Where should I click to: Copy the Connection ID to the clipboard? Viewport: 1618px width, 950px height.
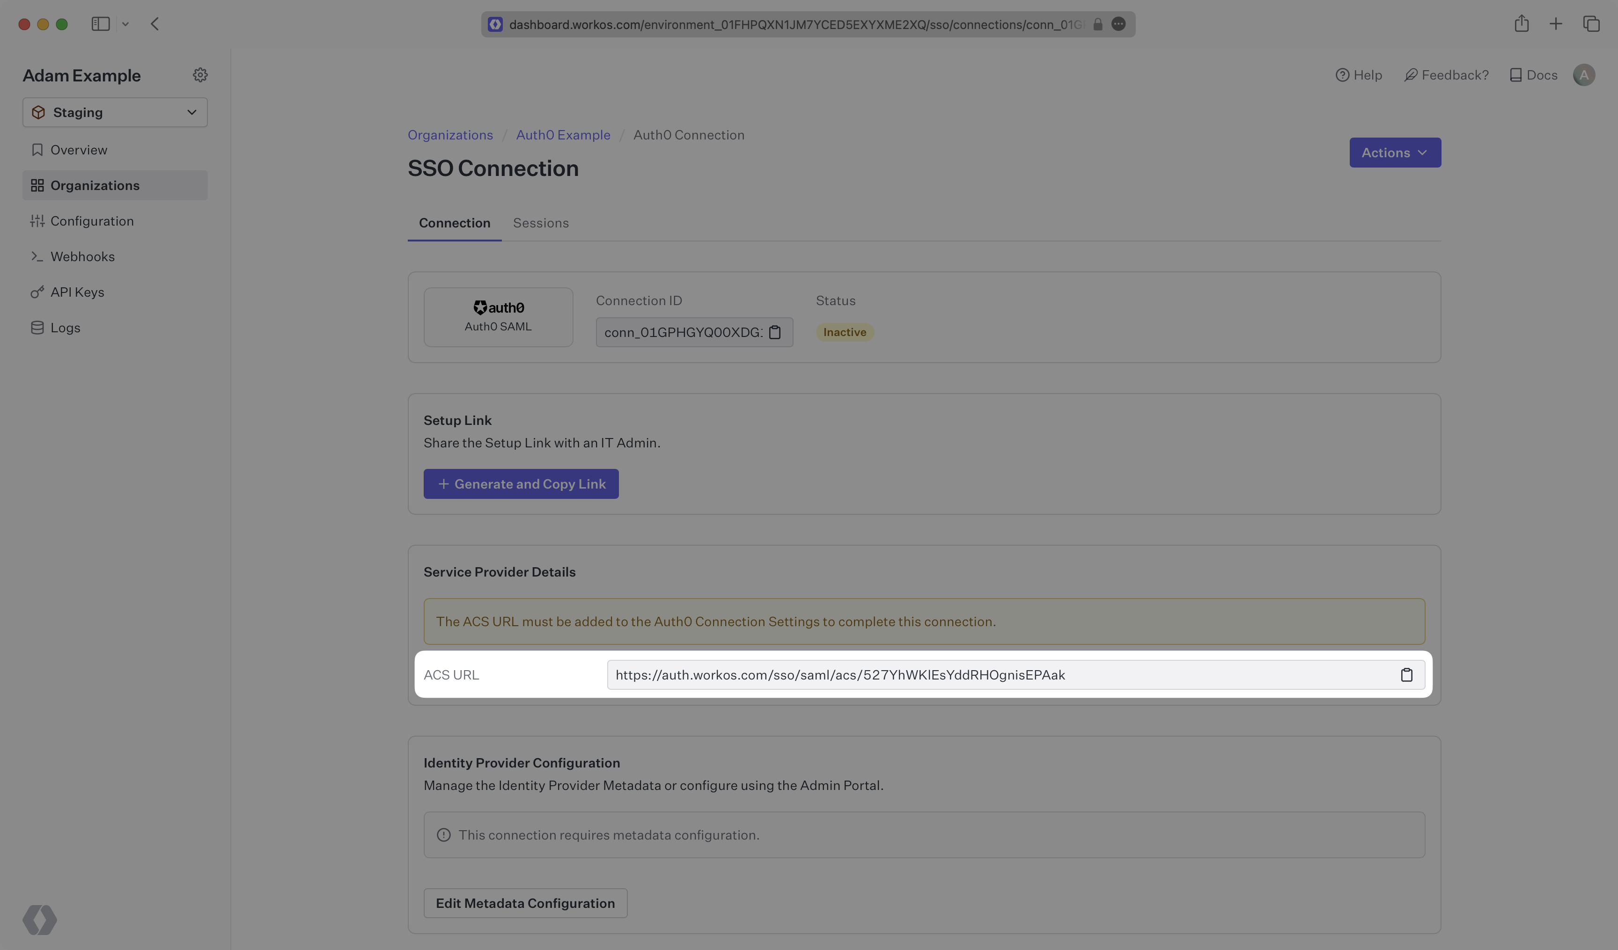(x=775, y=332)
